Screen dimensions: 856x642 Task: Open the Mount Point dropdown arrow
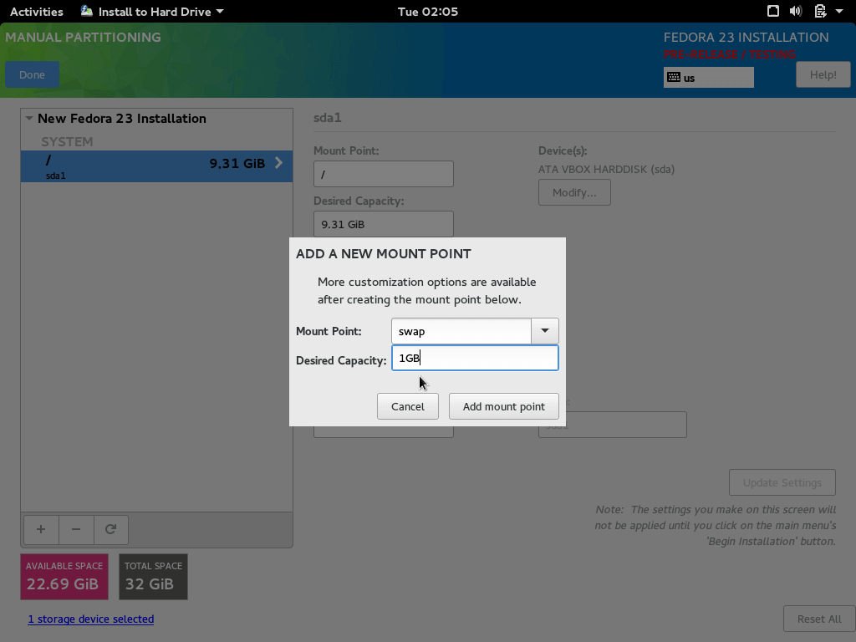tap(545, 331)
